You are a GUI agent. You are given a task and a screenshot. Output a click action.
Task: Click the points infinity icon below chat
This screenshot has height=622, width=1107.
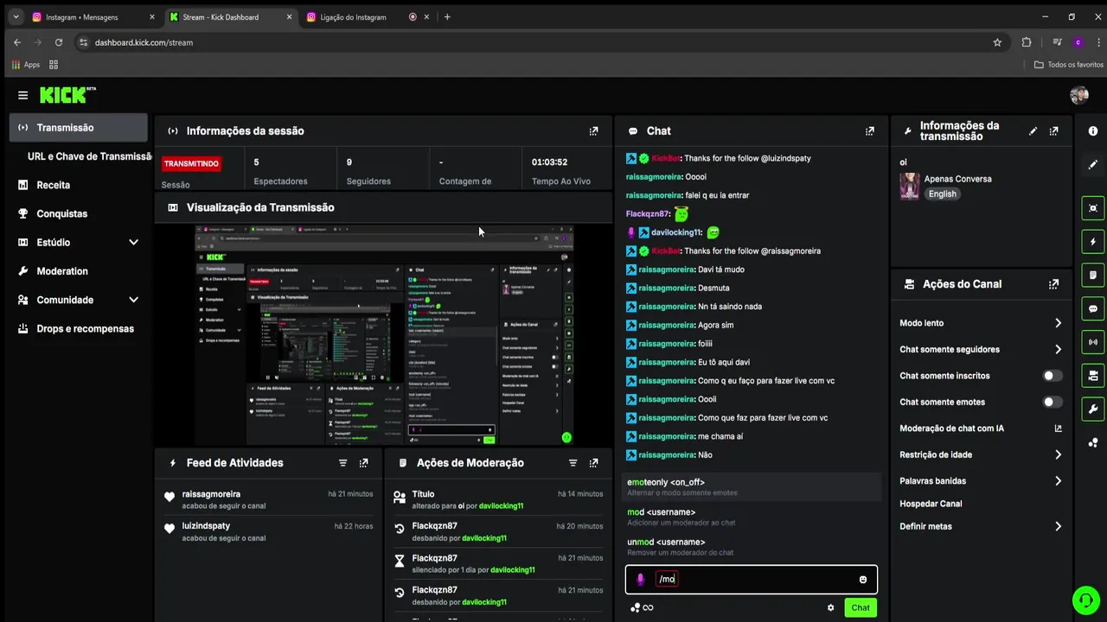pos(642,608)
